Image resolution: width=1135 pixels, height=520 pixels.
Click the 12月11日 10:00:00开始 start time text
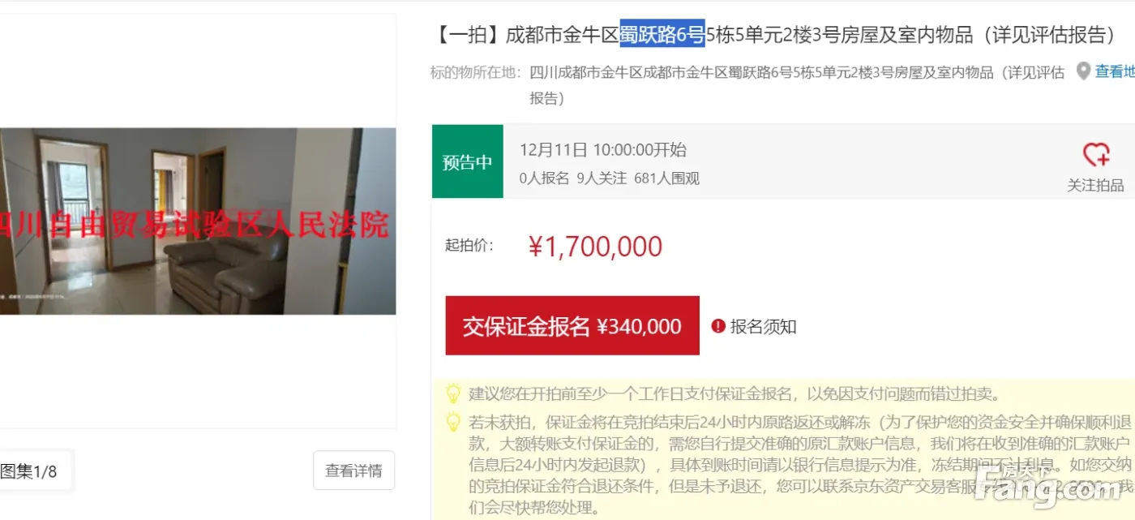(603, 149)
